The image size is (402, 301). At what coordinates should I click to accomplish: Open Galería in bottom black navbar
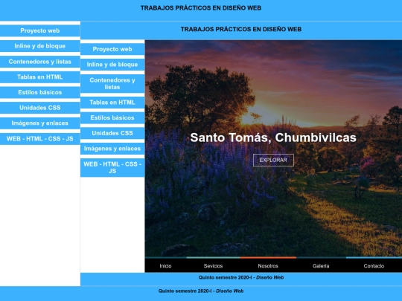(321, 266)
